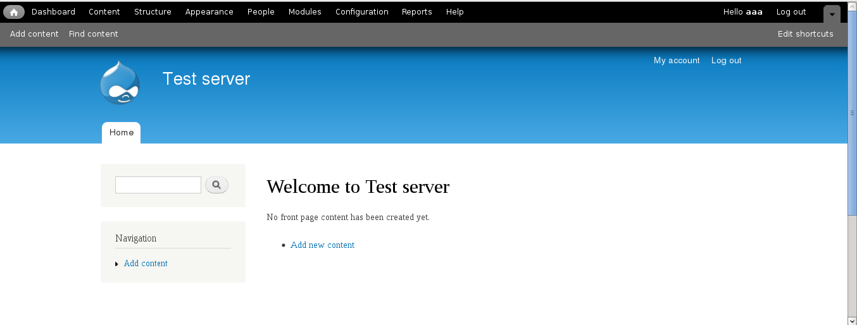Focus the search text field

click(158, 185)
